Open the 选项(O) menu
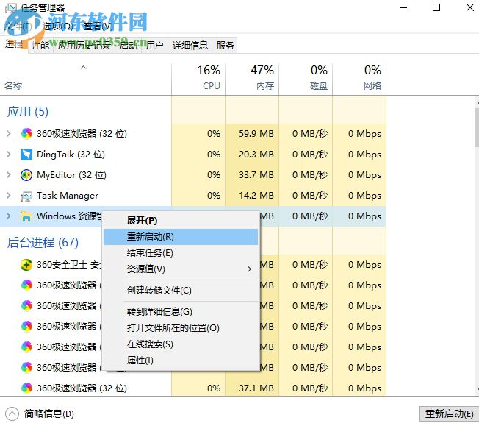479x426 pixels. point(58,26)
